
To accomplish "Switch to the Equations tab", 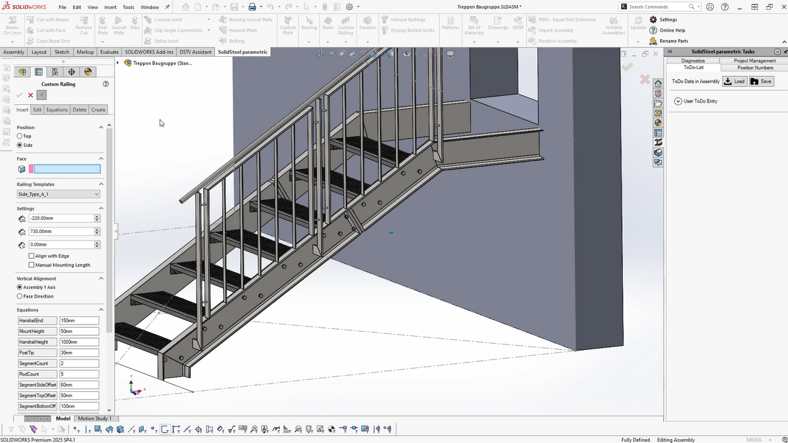I will click(x=57, y=109).
